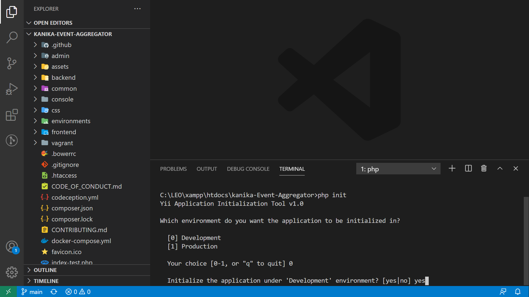Kill terminal with trash icon
529x297 pixels.
pos(484,169)
